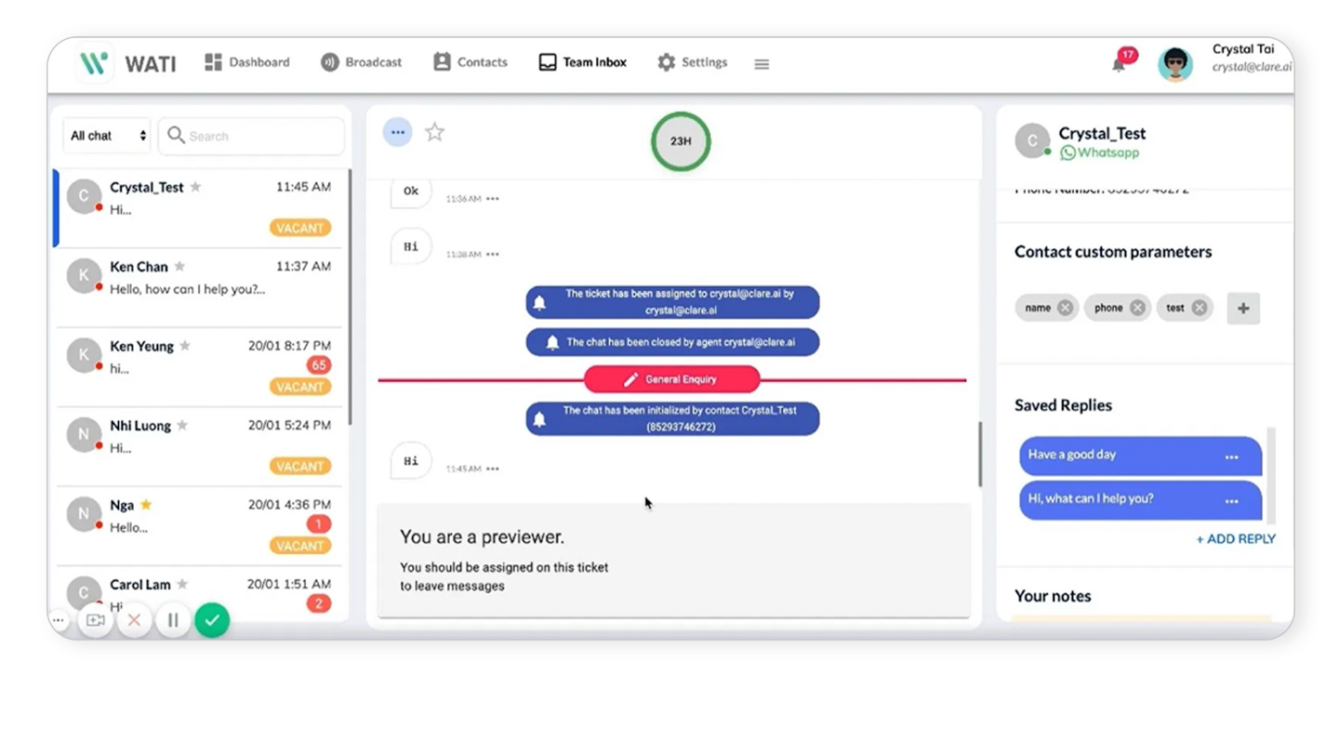1339x753 pixels.
Task: Click ADD REPLY under Saved Replies
Action: pyautogui.click(x=1236, y=538)
